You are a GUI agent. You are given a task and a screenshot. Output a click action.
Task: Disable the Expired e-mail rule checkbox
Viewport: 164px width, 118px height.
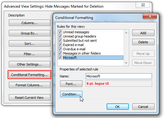click(60, 45)
